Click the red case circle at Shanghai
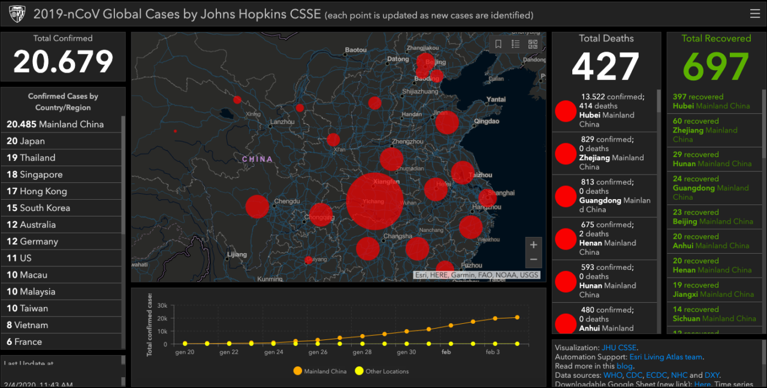 point(487,197)
